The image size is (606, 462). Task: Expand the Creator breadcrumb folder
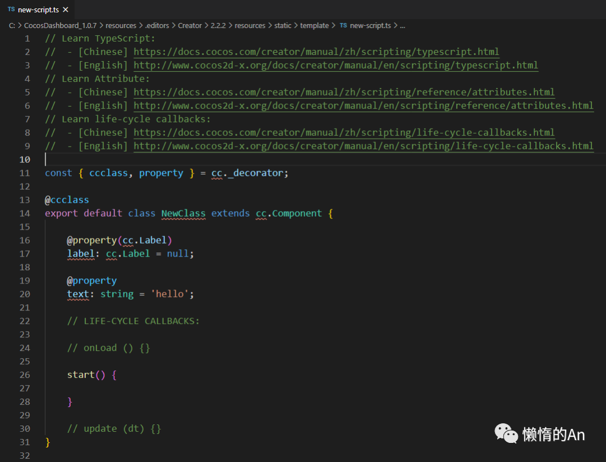click(x=190, y=25)
